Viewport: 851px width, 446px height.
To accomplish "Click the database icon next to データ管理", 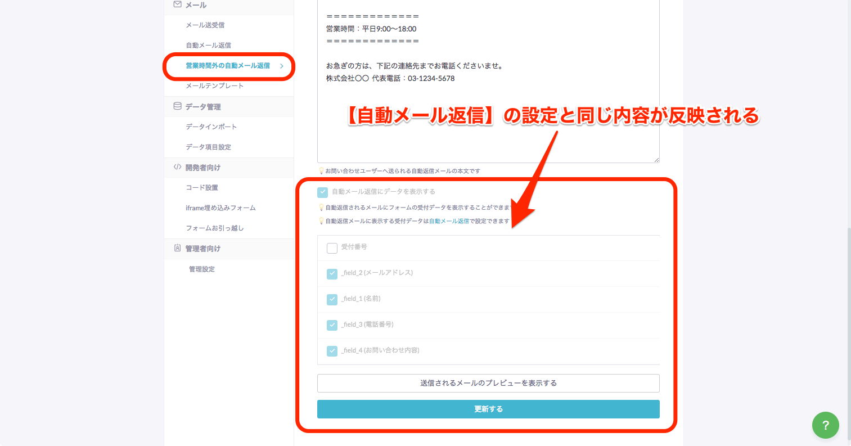I will click(177, 106).
